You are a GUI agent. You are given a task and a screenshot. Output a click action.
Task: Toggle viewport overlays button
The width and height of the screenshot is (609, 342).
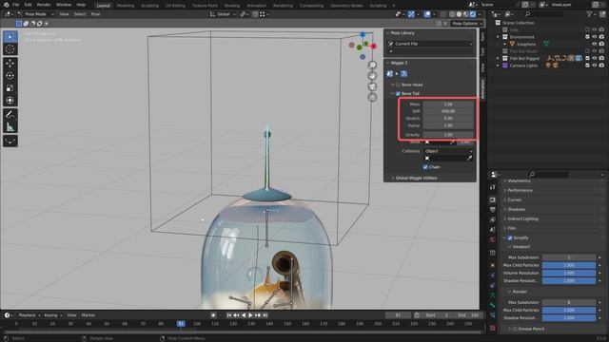click(427, 14)
